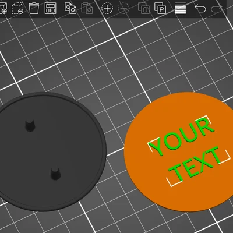Click the Delete all trash can icon
This screenshot has width=233, height=233.
(x=34, y=8)
